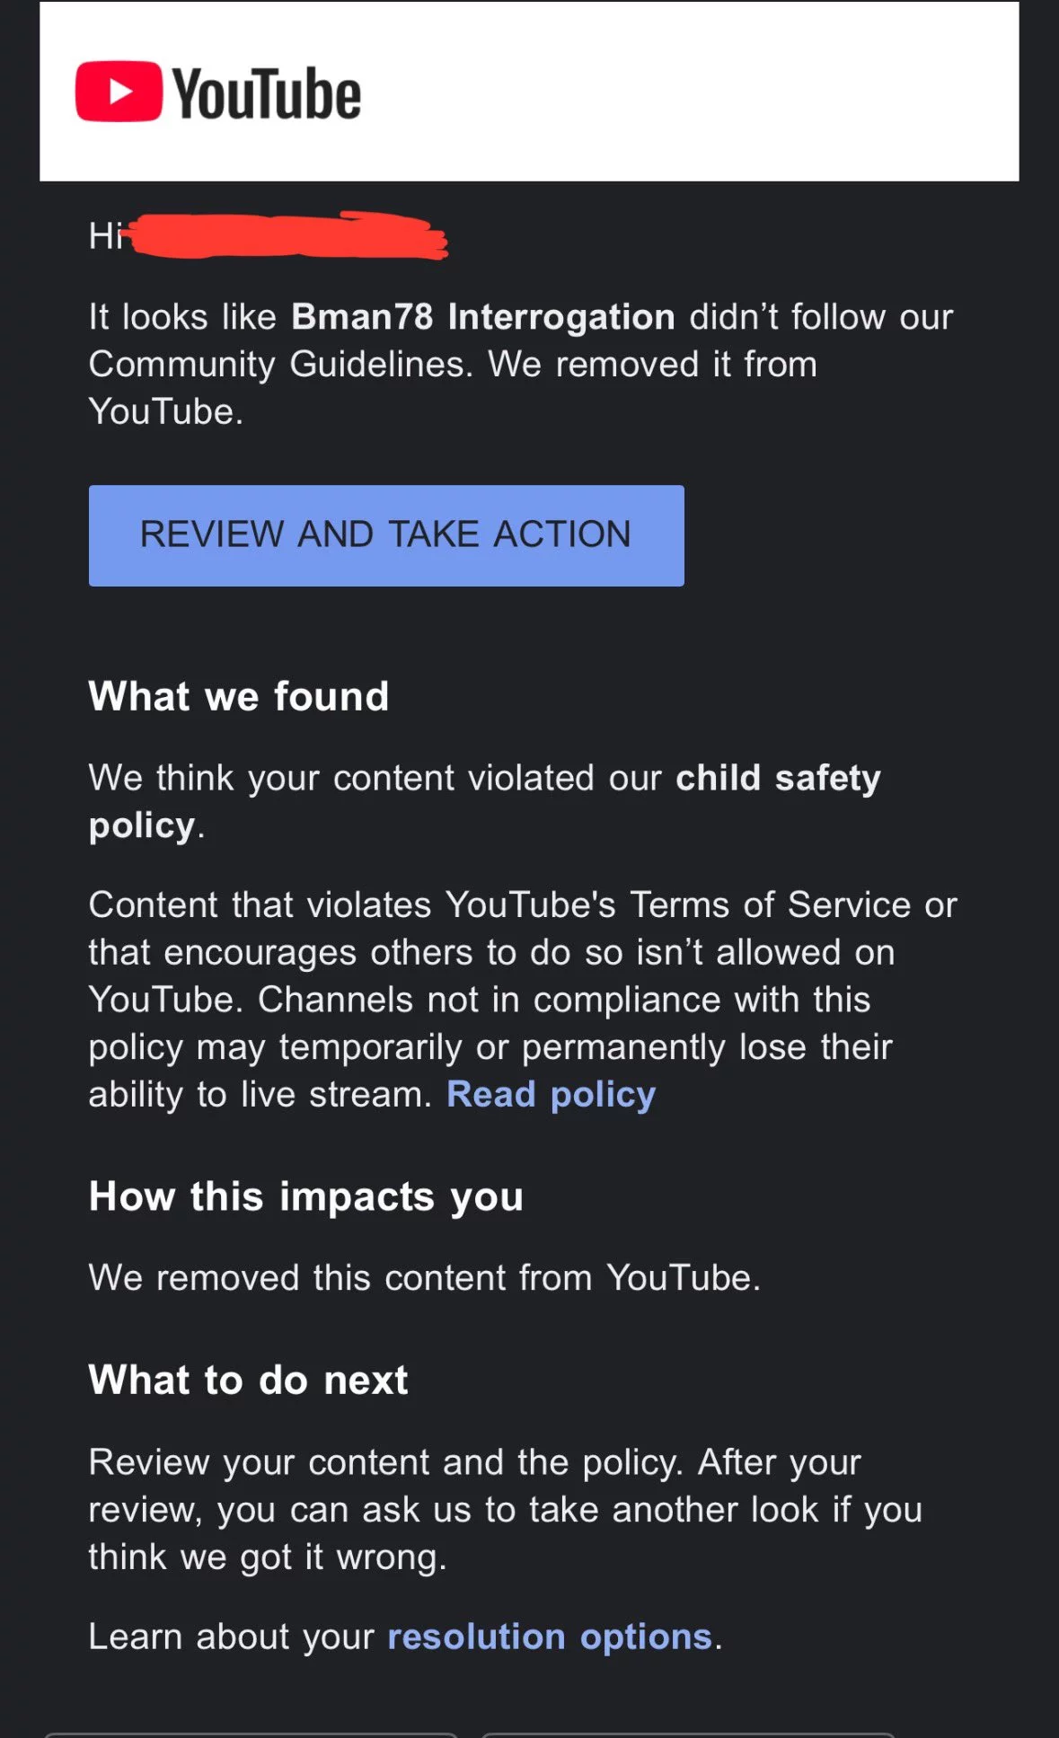The width and height of the screenshot is (1059, 1738).
Task: Click the What we found heading
Action: 239,696
